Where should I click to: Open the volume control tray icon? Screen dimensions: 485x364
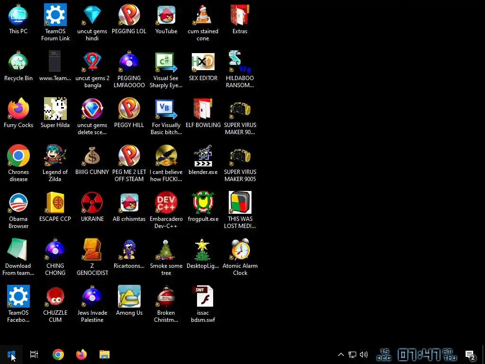pos(364,355)
